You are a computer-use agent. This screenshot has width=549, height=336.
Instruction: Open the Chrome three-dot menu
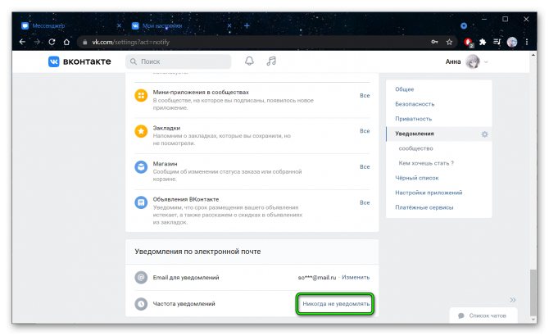527,42
